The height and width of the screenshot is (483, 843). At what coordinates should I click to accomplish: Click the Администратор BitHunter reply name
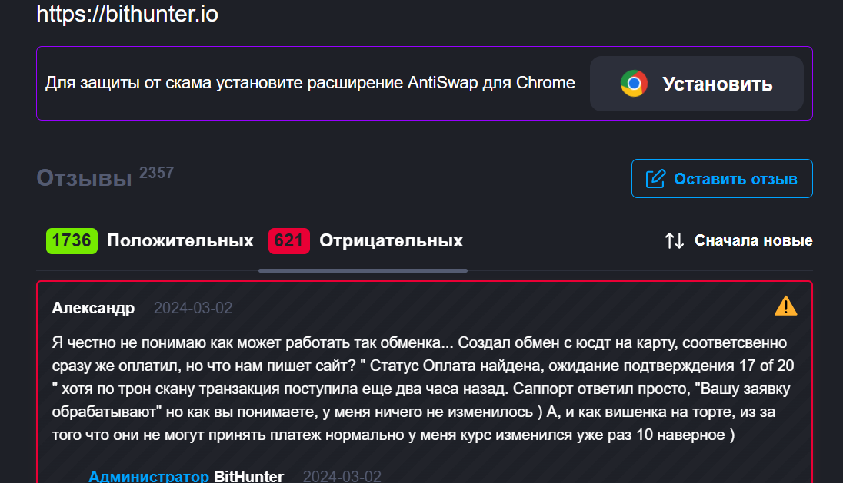tap(186, 476)
